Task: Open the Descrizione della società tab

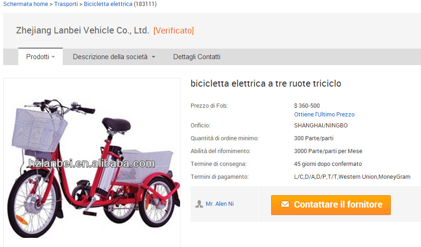Action: click(x=114, y=57)
